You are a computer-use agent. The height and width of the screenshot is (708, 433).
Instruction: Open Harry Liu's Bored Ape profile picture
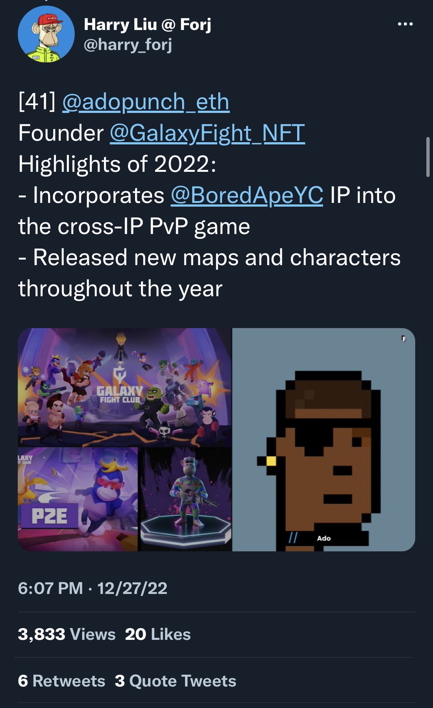coord(46,34)
